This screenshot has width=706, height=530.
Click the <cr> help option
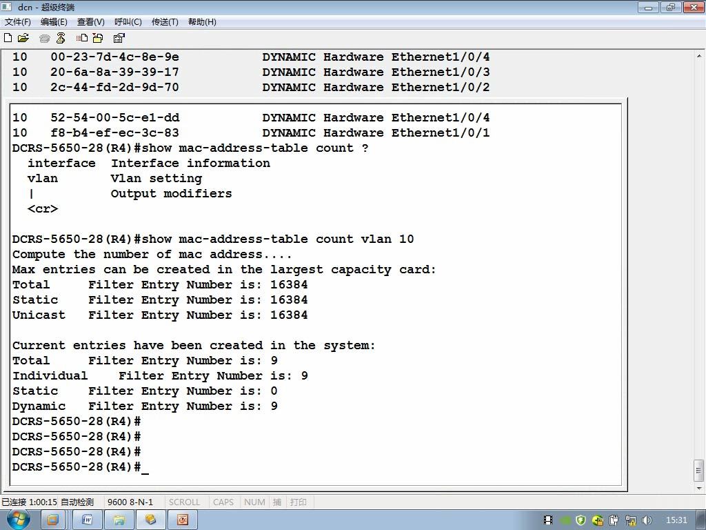43,209
